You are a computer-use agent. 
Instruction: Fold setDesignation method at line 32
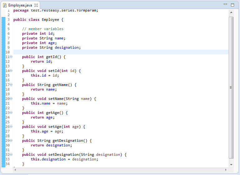click(11, 155)
